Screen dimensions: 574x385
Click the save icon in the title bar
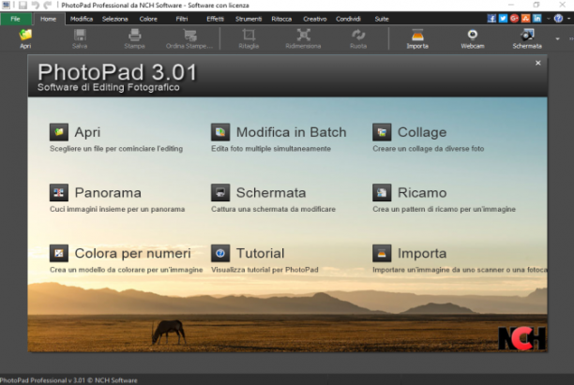coord(23,5)
